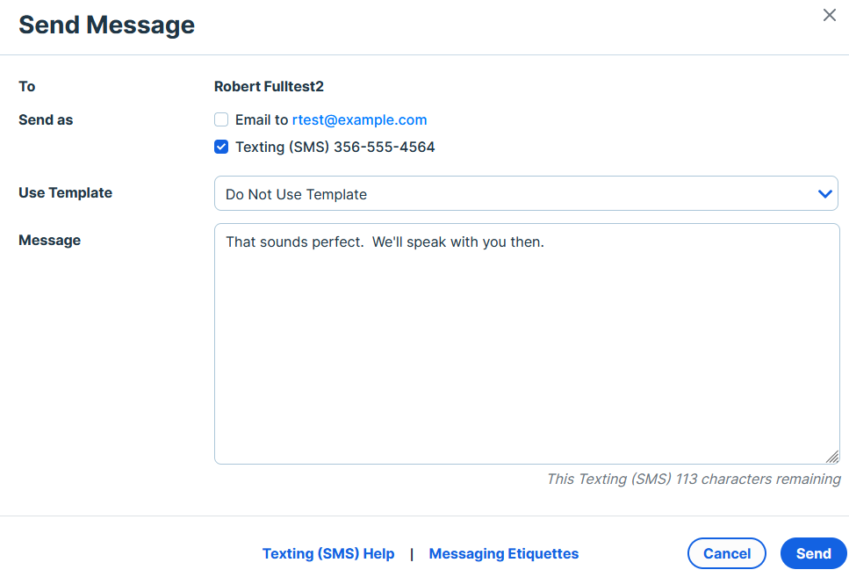Enable the Email to checkbox
The image size is (849, 577).
coord(221,119)
